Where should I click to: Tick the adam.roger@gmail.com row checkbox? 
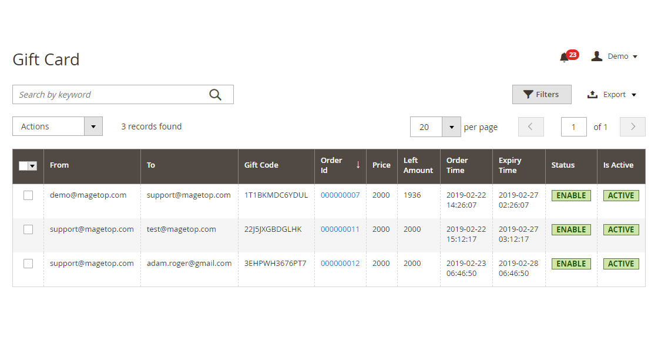coord(28,264)
